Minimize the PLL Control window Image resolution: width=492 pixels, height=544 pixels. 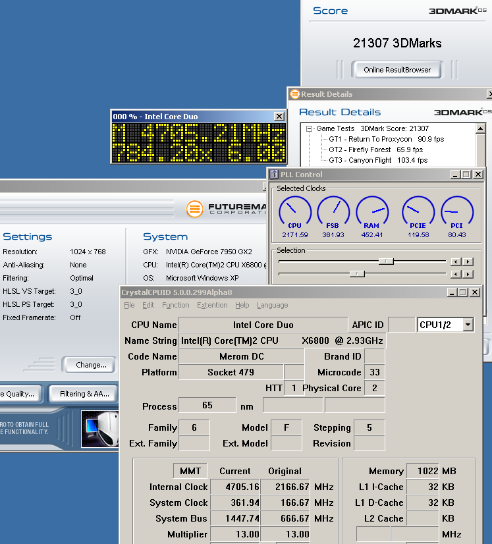[455, 174]
